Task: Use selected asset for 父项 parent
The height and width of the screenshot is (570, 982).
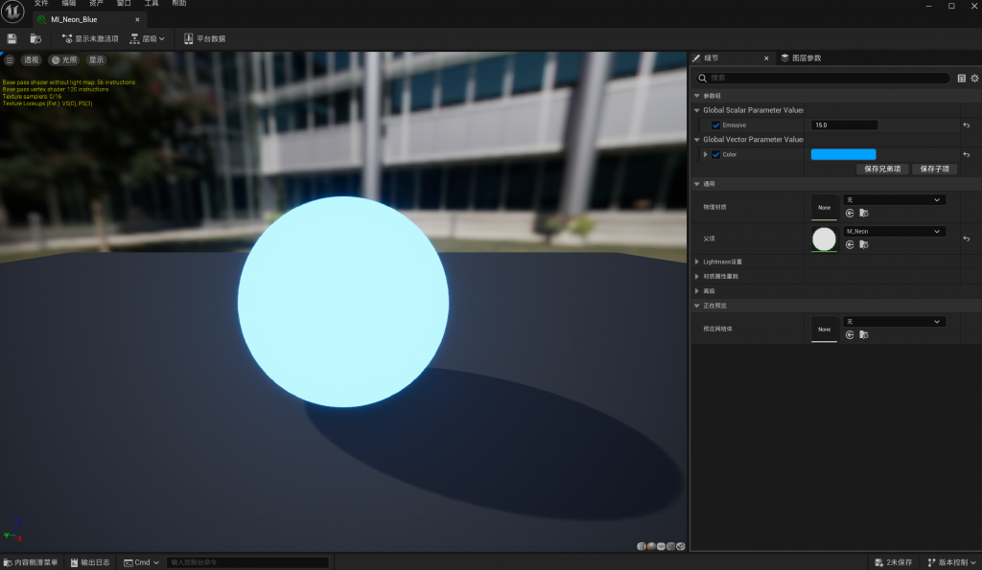Action: (x=850, y=244)
